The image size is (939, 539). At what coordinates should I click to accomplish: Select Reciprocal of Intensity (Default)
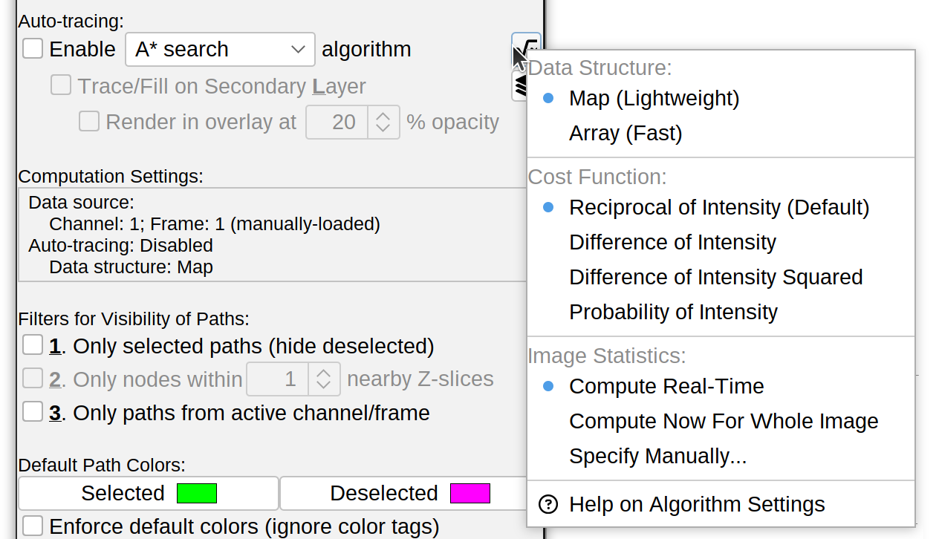[x=718, y=208]
